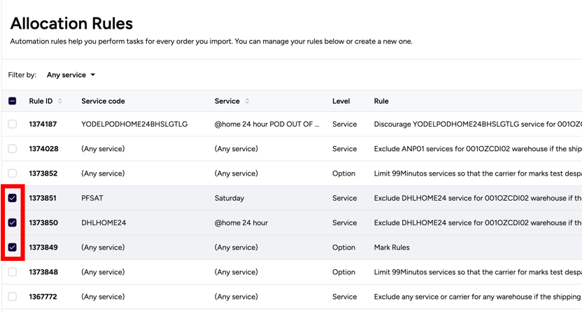Click service code YODELPODHOME24BHSLGTLG
Image resolution: width=582 pixels, height=312 pixels.
(x=134, y=124)
